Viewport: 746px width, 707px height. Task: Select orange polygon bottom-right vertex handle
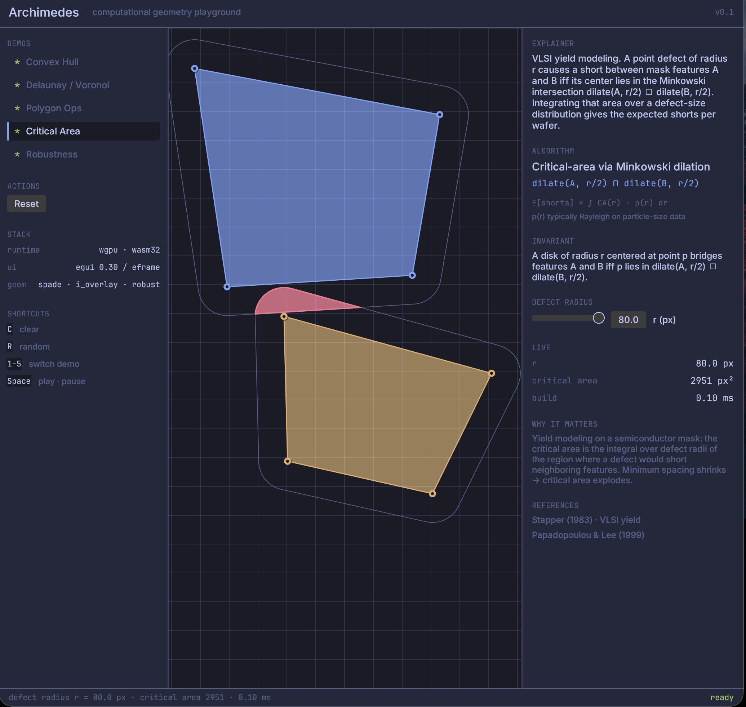(x=432, y=494)
